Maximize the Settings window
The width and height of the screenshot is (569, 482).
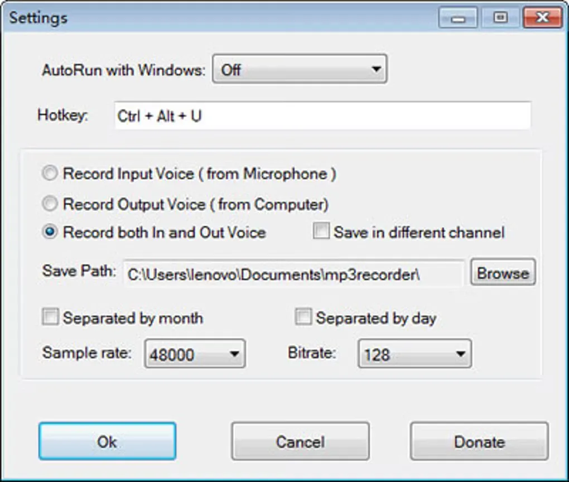(x=500, y=18)
